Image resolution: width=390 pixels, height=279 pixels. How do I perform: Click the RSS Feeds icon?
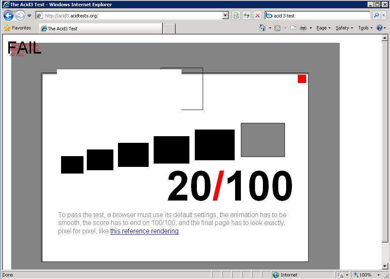click(x=277, y=28)
